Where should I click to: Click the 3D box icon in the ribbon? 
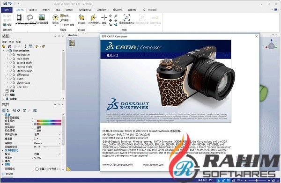click(30, 17)
